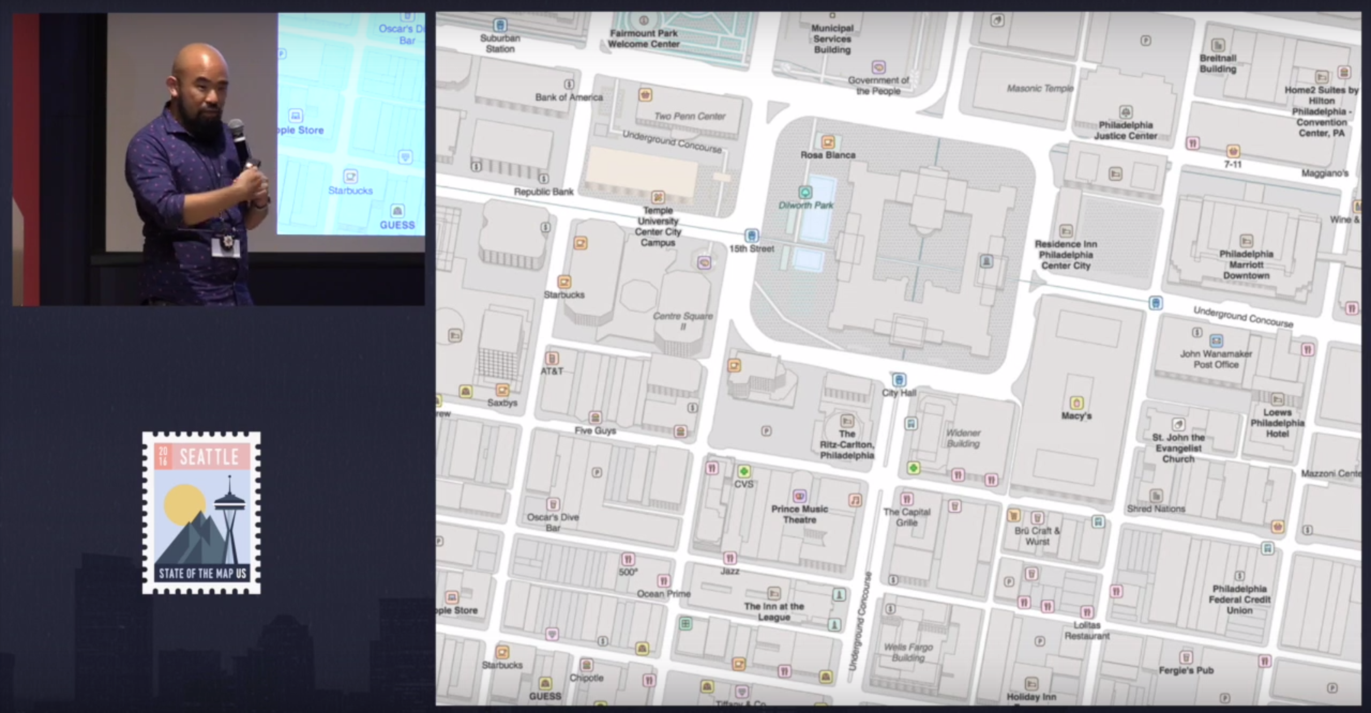Select the St. John the Evangelist Church icon
This screenshot has height=713, width=1371.
1178,424
